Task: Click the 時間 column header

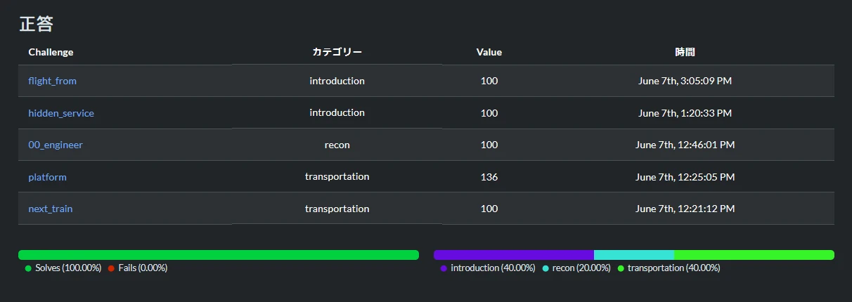Action: tap(685, 52)
